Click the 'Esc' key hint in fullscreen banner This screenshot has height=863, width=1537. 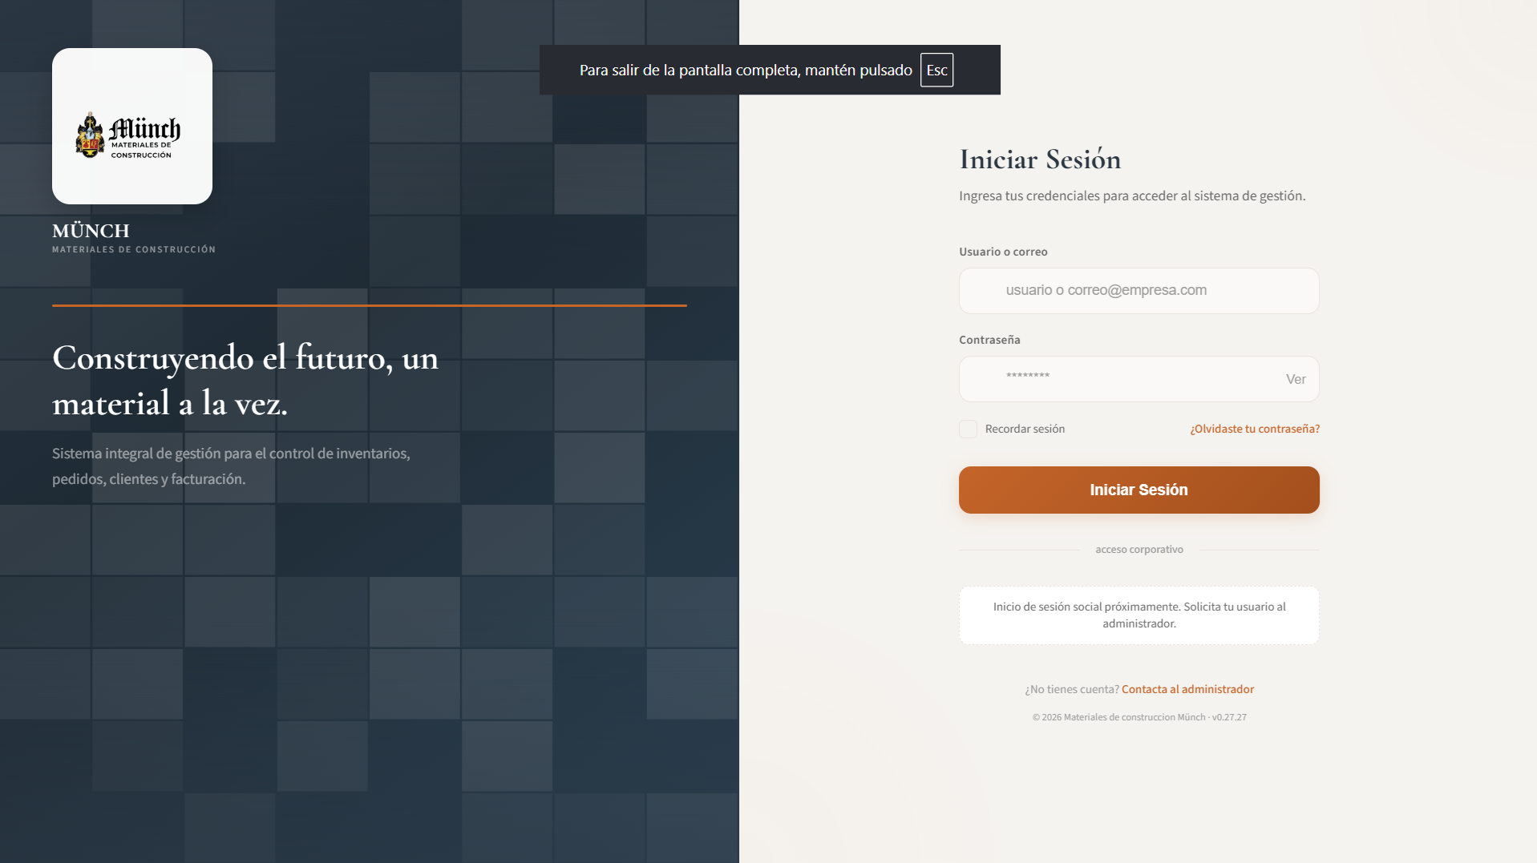pos(936,70)
